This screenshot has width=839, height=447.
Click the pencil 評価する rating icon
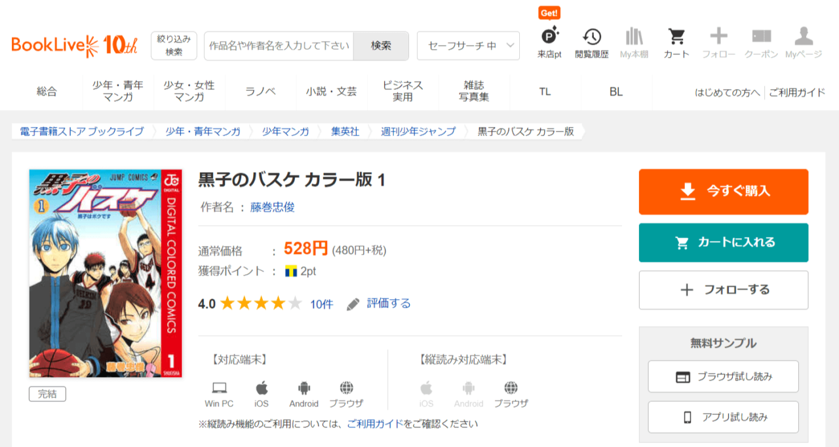(353, 304)
